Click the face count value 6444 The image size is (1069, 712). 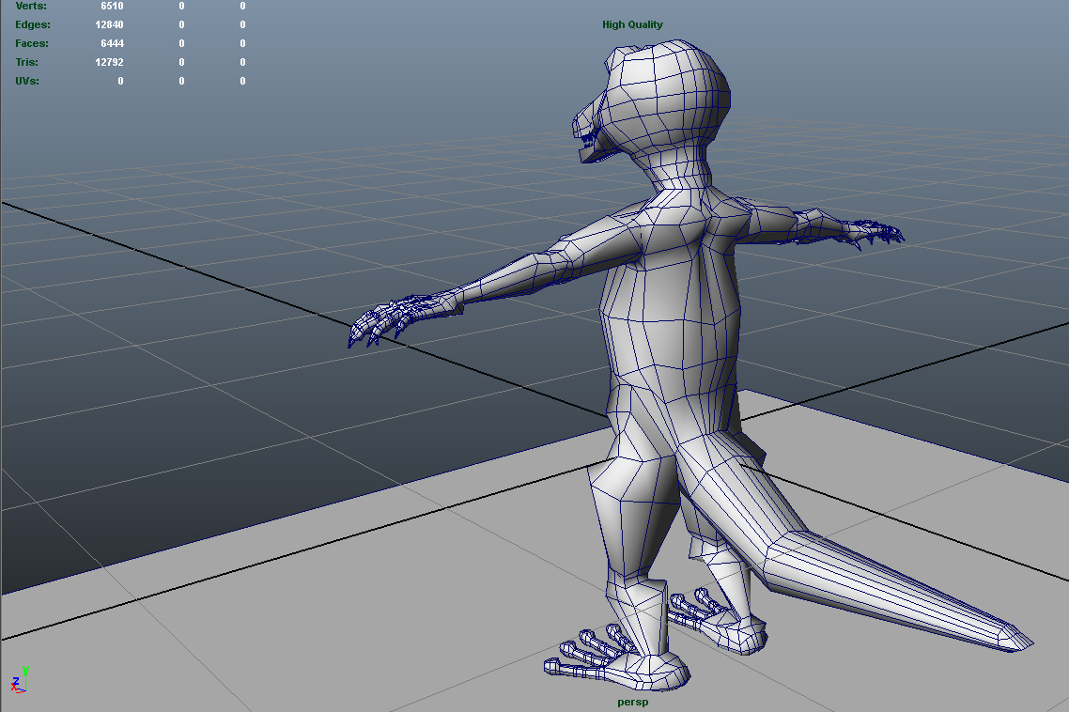(x=112, y=43)
